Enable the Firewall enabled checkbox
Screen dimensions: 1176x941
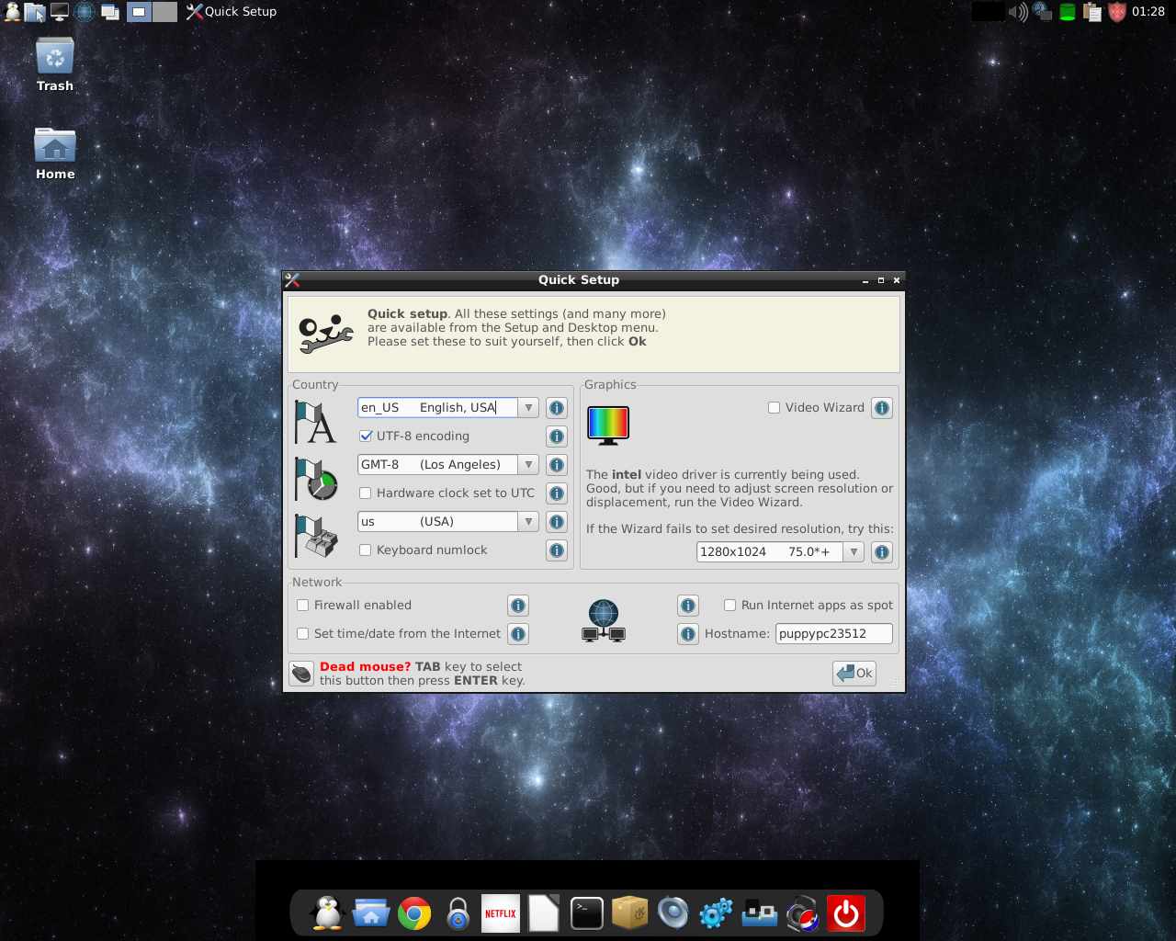pos(303,606)
